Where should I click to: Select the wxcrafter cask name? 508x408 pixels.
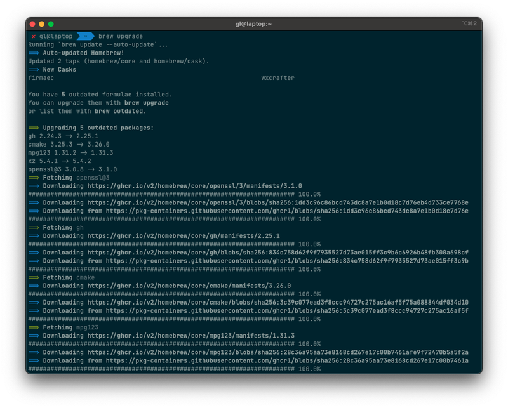(277, 78)
